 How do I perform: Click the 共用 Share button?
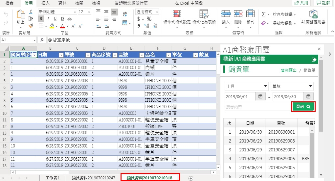301,3
